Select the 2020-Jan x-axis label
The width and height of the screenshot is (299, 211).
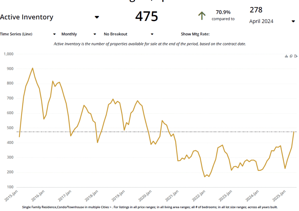(x=145, y=196)
